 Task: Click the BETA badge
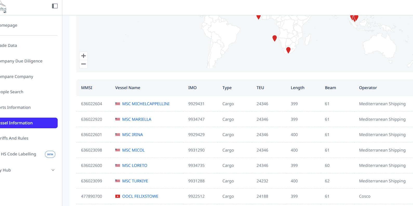pos(50,154)
